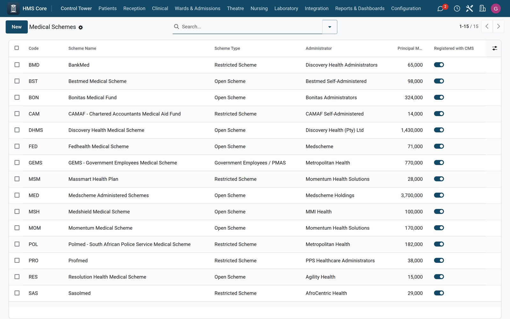Click the AfroCentric Health administrator cell
Viewport: 510px width, 319px height.
tap(326, 293)
